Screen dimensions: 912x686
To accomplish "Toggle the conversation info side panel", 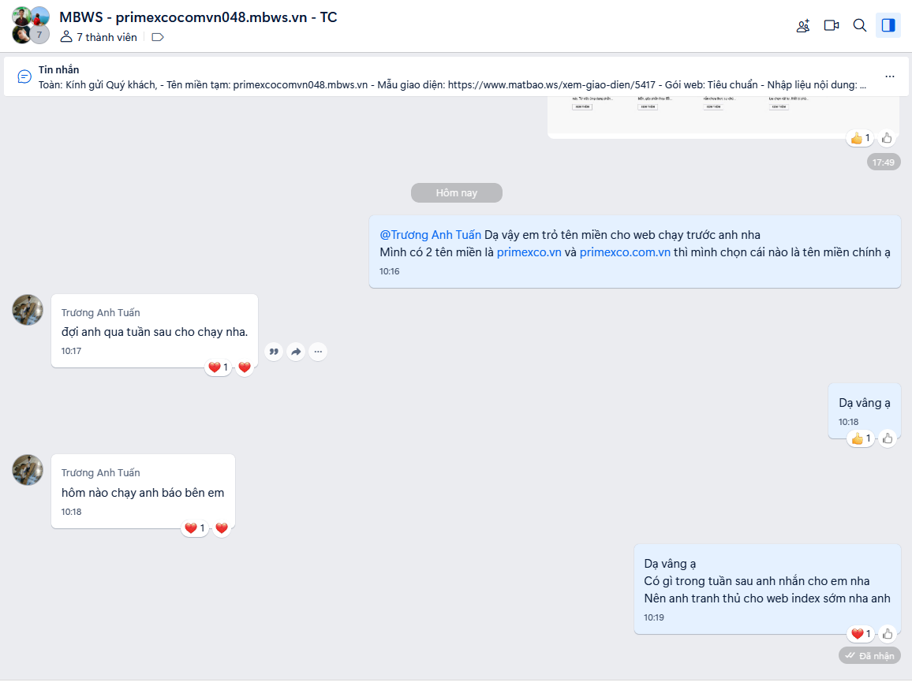I will [x=888, y=25].
